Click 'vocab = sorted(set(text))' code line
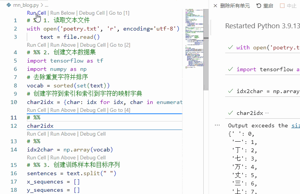The width and height of the screenshot is (300, 194). pyautogui.click(x=68, y=86)
